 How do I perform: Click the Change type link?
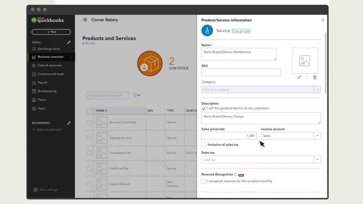coord(241,31)
